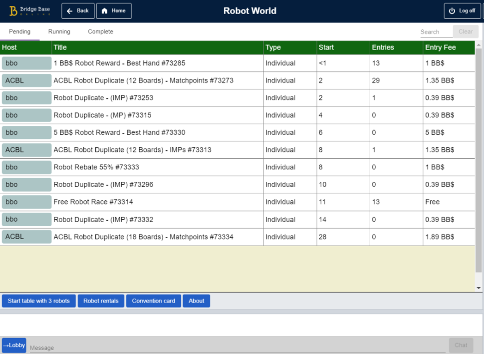Switch to the Complete tab

(x=100, y=31)
